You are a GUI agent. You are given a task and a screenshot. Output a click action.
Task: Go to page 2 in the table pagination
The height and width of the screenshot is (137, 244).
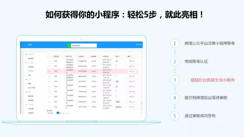pos(61,113)
